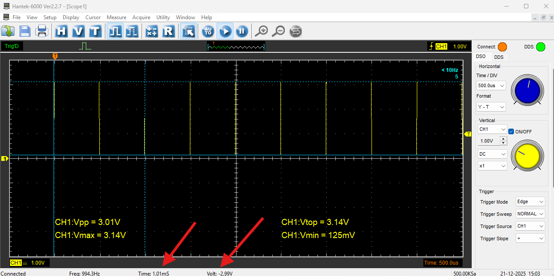The image size is (554, 276).
Task: Open the Help menu
Action: coord(206,17)
